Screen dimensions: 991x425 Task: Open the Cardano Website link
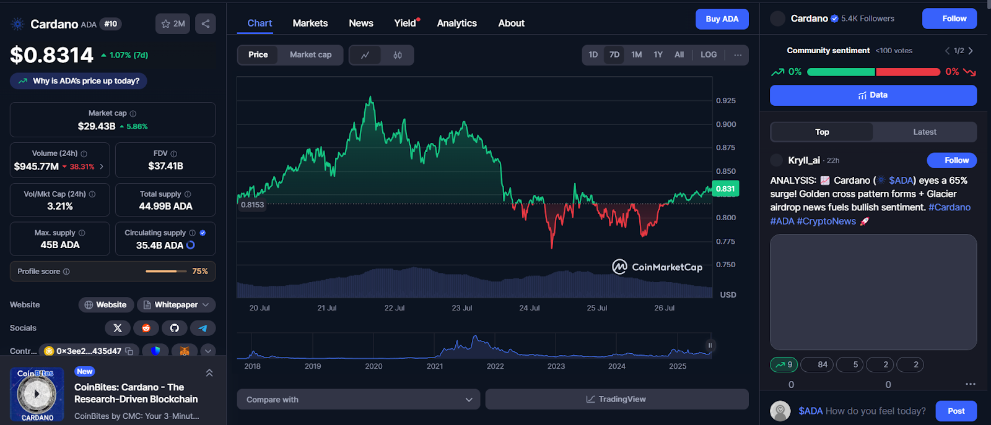point(106,305)
